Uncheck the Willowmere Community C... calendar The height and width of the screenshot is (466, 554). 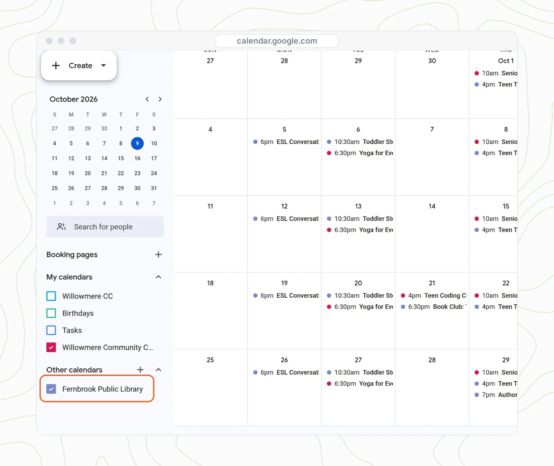click(51, 347)
